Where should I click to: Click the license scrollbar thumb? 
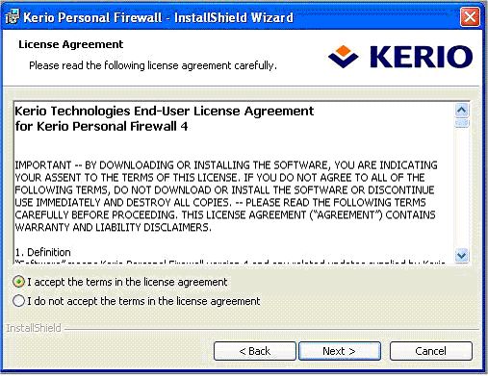(x=462, y=123)
